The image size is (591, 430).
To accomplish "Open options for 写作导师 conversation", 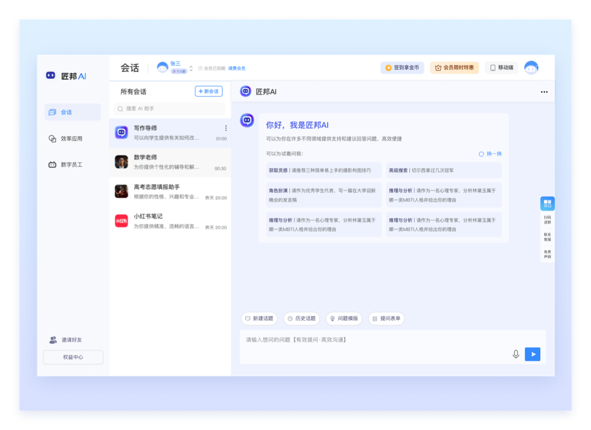I will [226, 128].
